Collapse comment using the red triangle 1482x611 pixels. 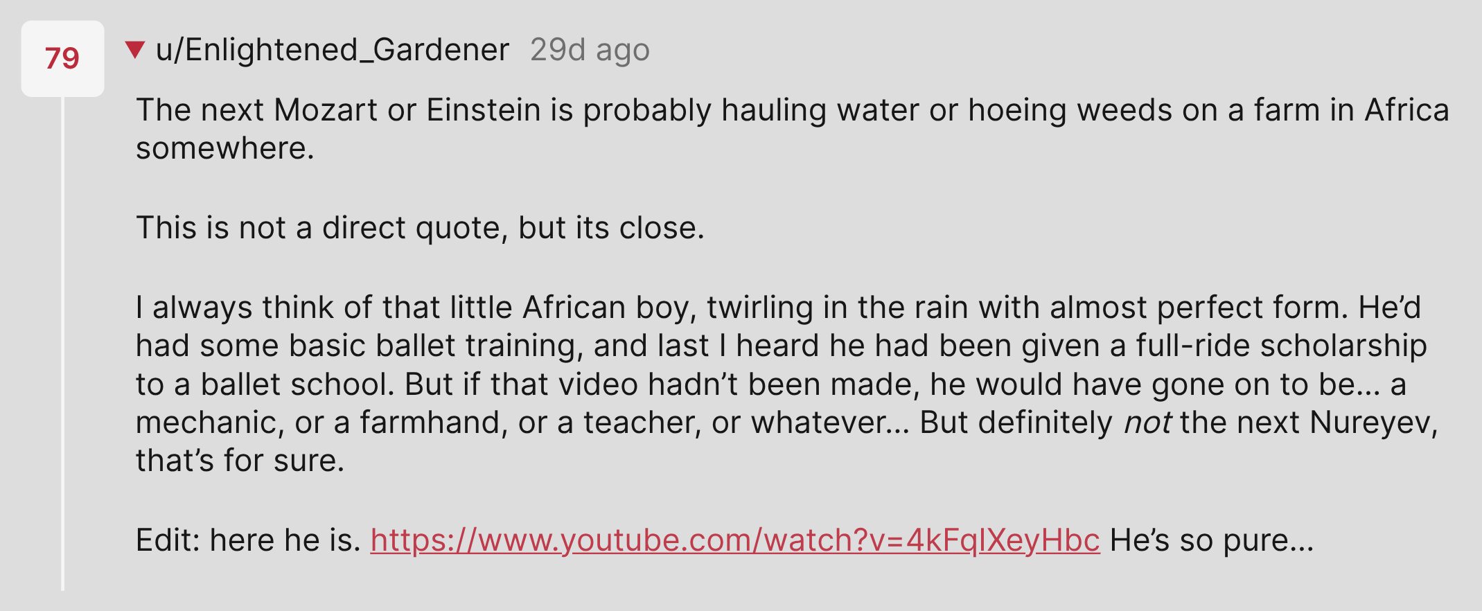coord(135,50)
